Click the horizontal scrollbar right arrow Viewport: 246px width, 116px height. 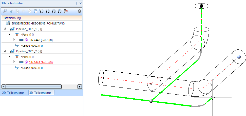[x=80, y=86]
